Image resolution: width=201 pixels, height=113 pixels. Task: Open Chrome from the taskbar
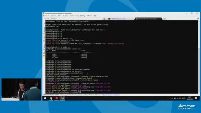51,98
